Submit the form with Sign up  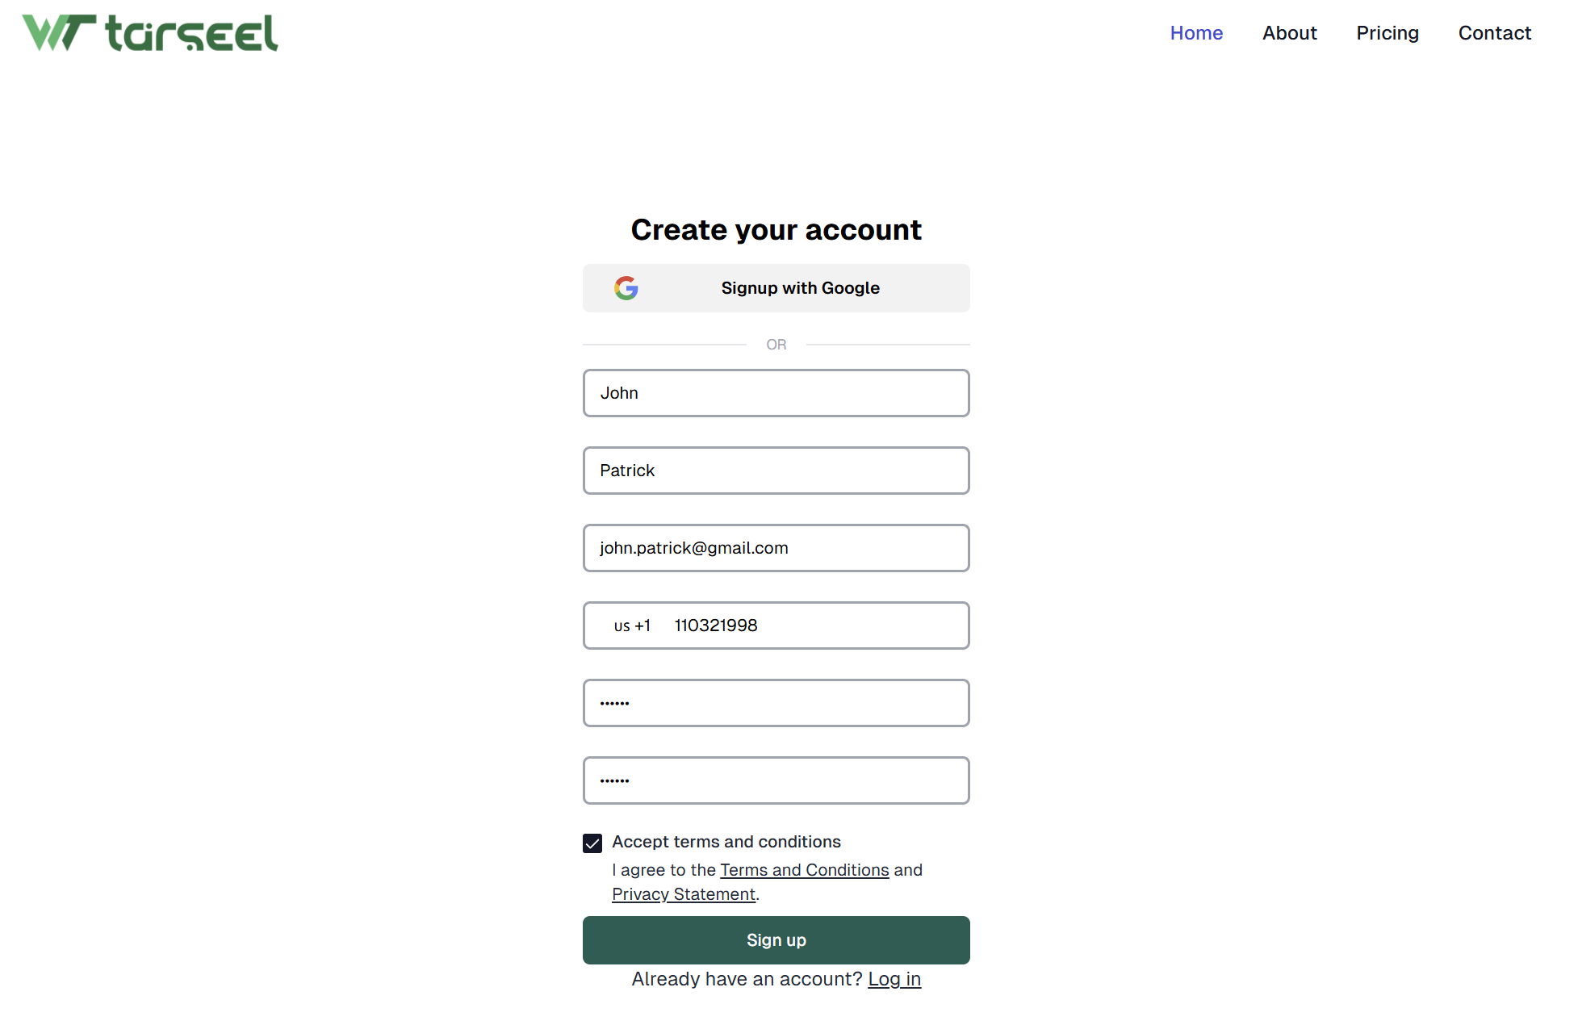coord(776,940)
